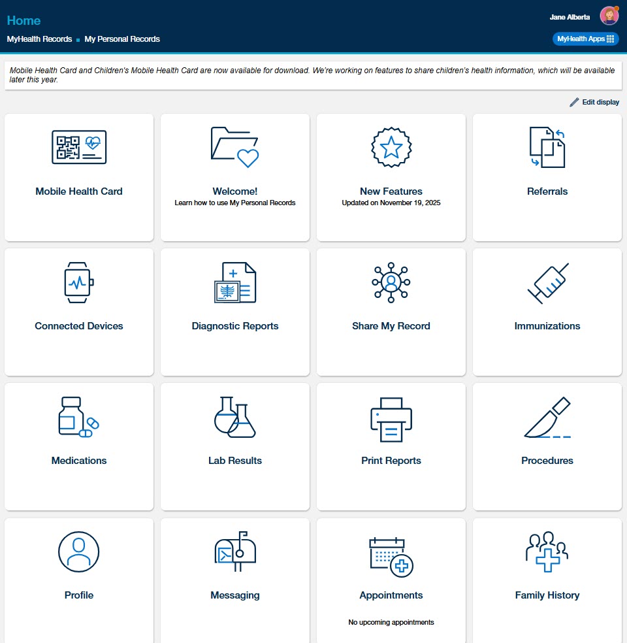Click Edit display link
The width and height of the screenshot is (627, 643).
(x=594, y=102)
